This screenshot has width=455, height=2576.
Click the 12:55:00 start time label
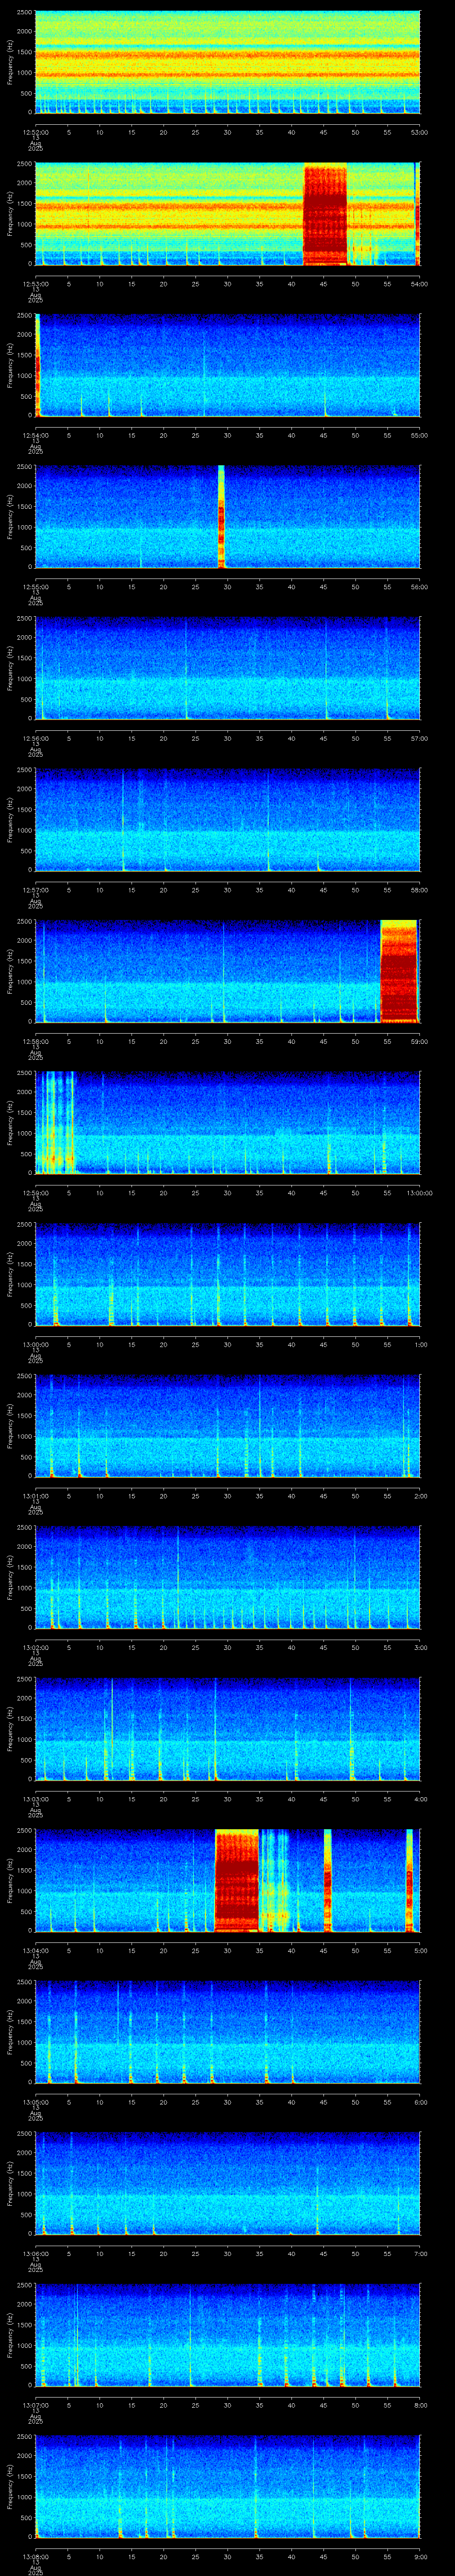pos(35,587)
